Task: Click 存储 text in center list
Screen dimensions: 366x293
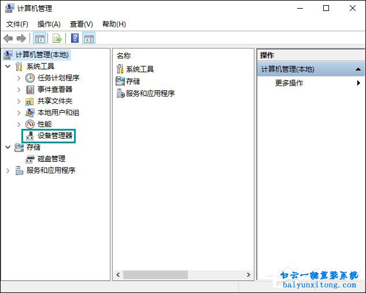Action: click(133, 81)
